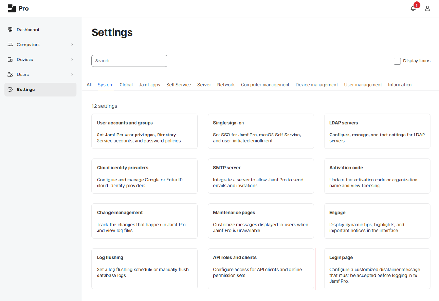Viewport: 439px width, 301px height.
Task: Click the Dashboard grid icon
Action: pos(10,30)
